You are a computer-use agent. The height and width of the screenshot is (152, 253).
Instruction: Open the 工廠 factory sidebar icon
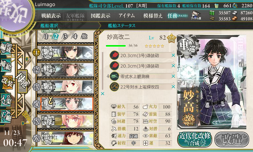pos(6,116)
